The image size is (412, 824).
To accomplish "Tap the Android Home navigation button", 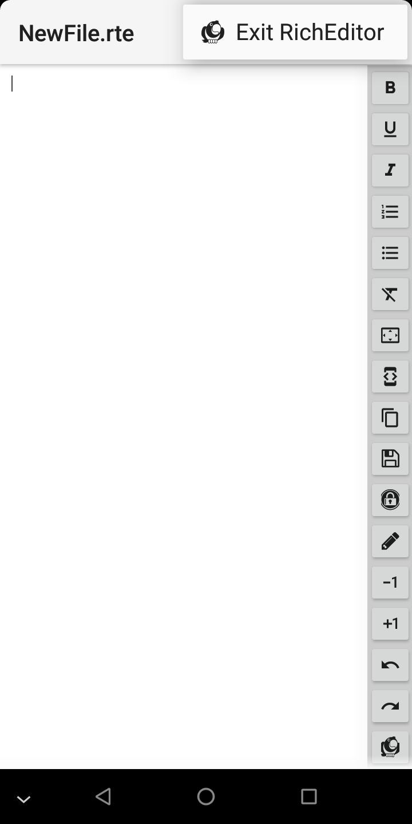I will tap(206, 797).
